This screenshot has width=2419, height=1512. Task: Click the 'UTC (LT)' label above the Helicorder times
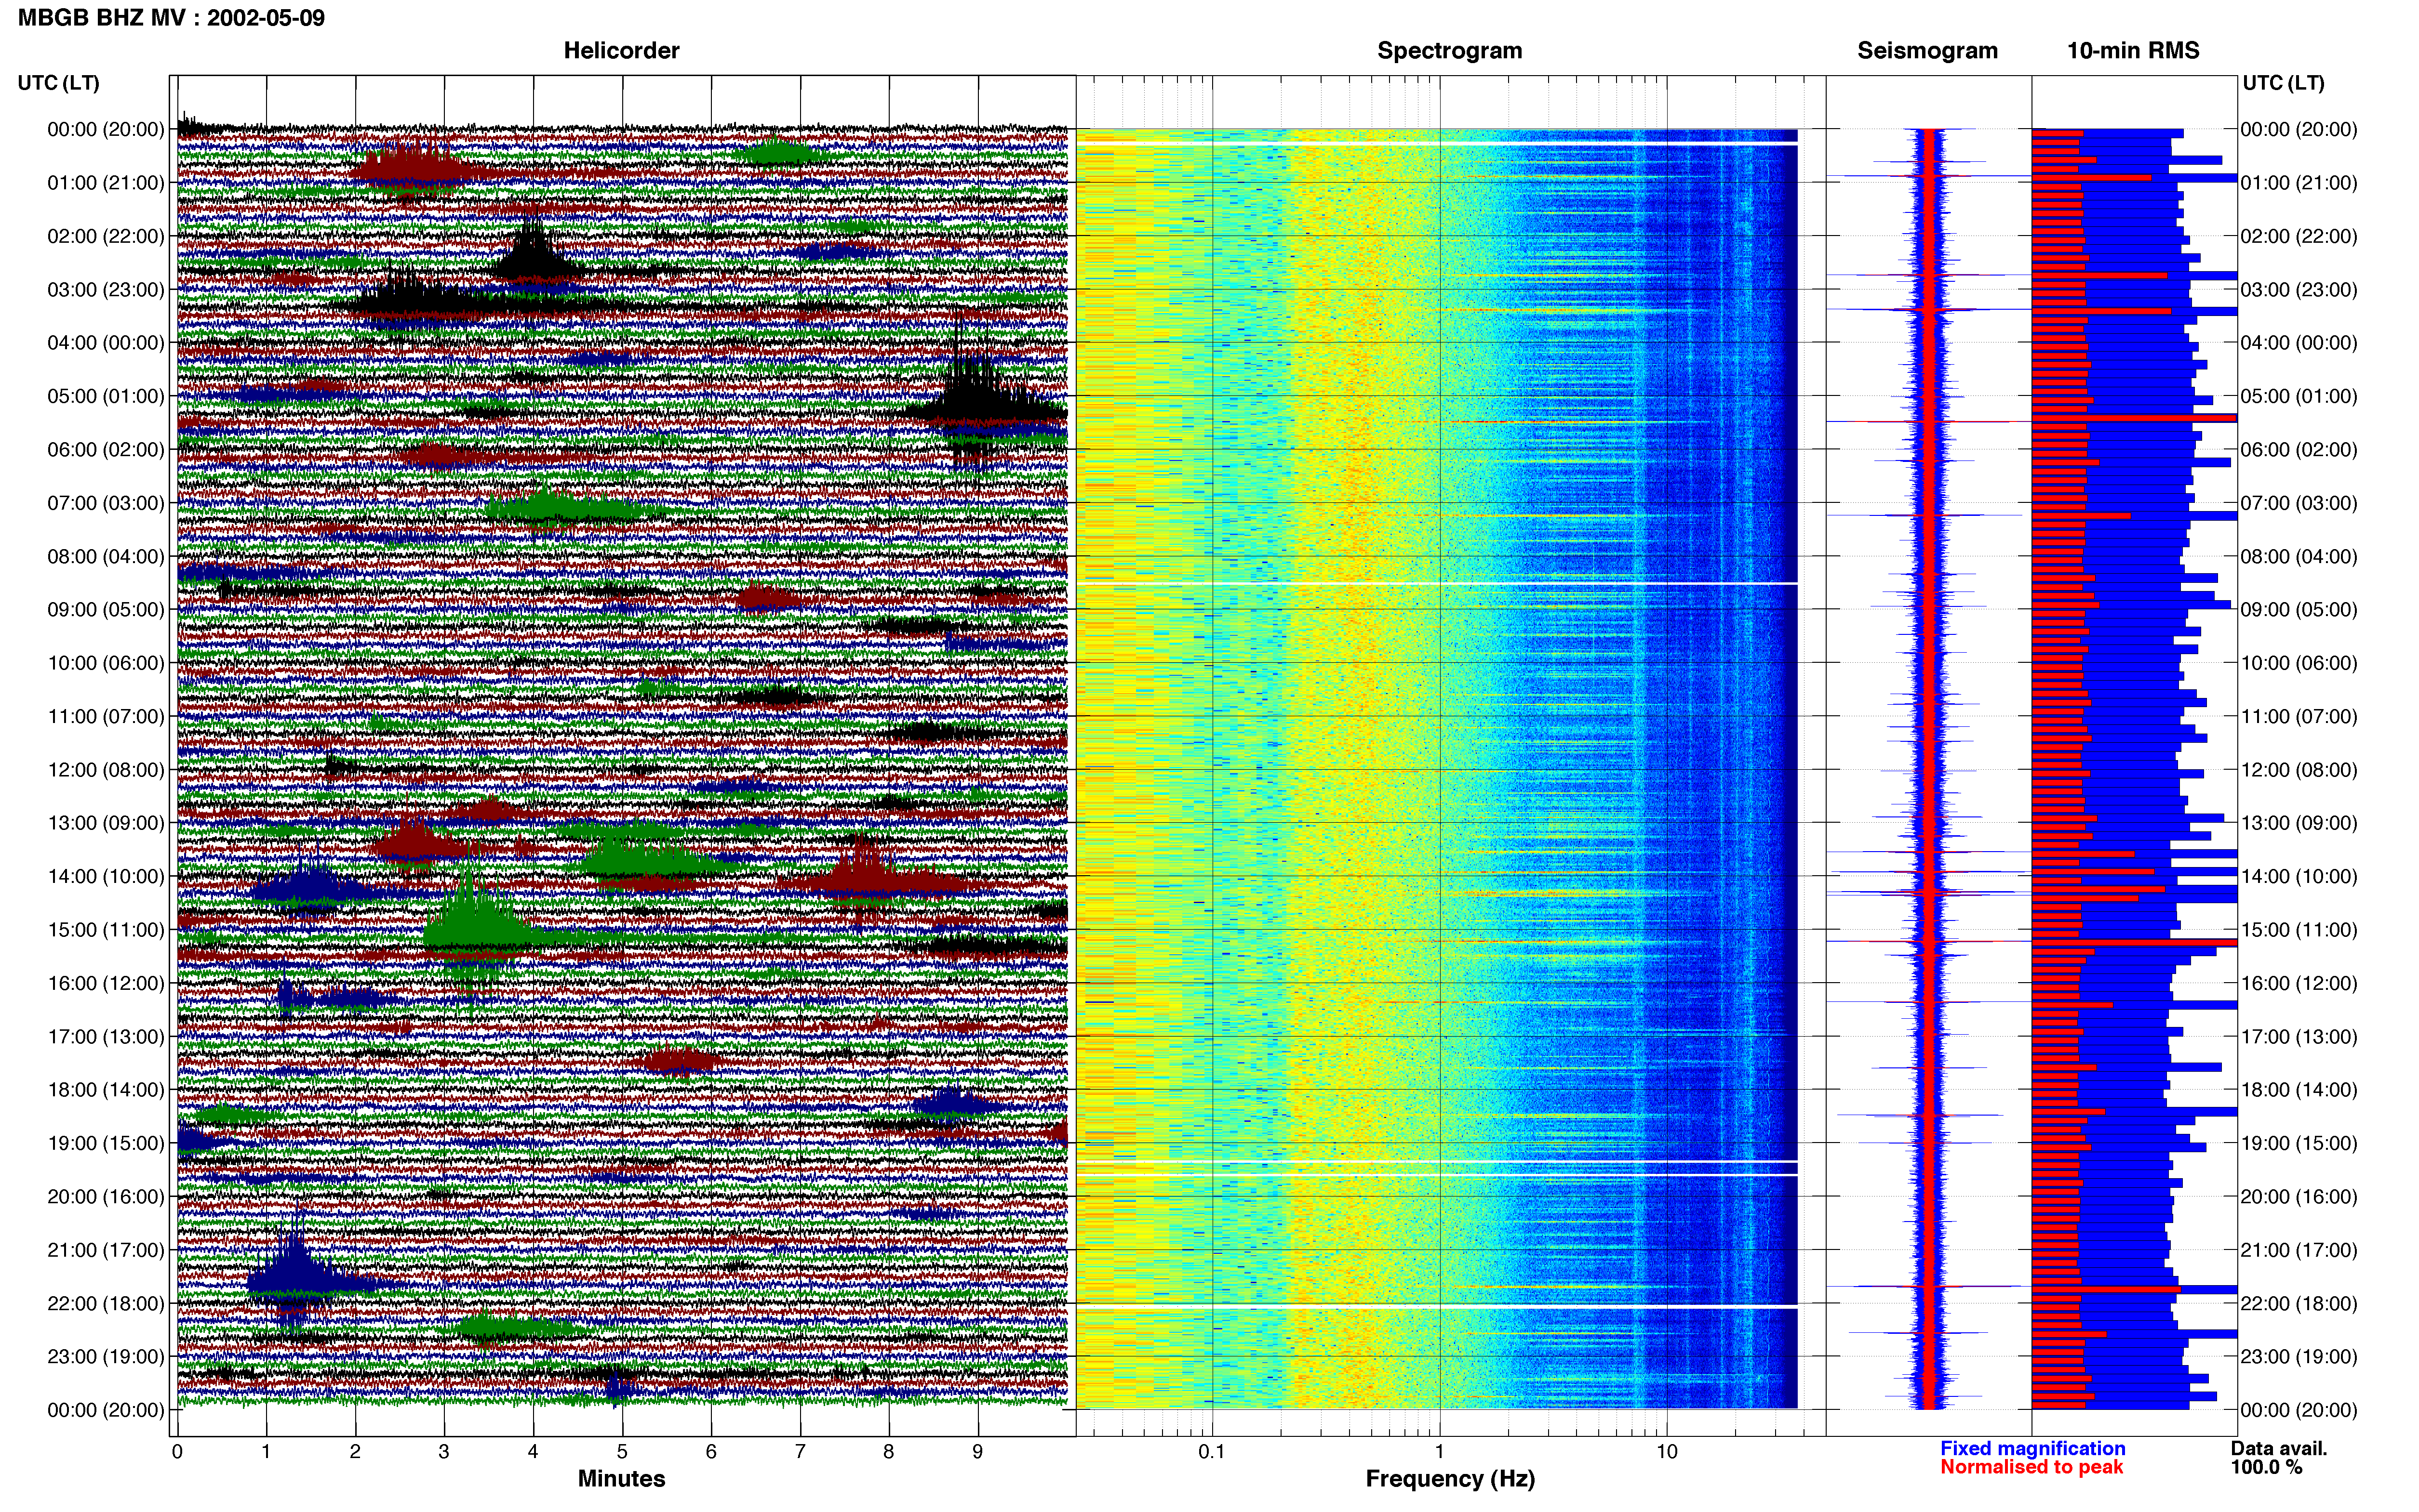tap(58, 83)
